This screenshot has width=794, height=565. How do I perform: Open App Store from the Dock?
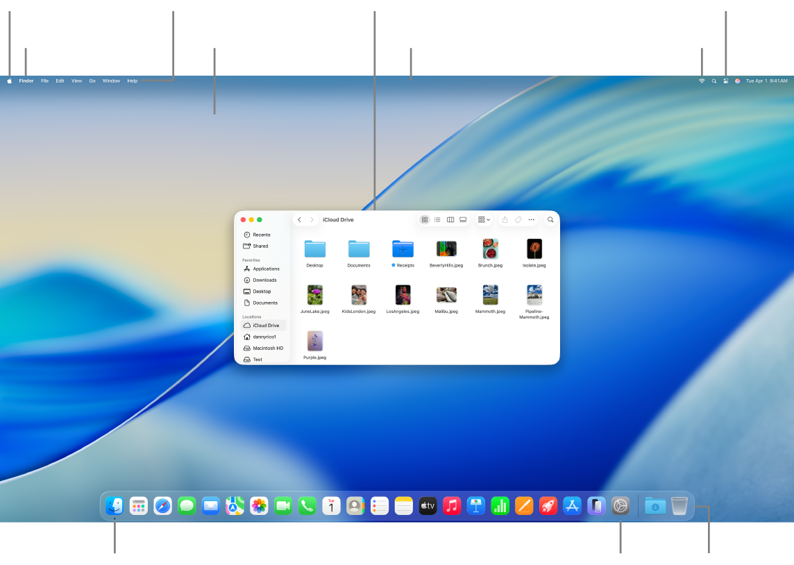(572, 506)
